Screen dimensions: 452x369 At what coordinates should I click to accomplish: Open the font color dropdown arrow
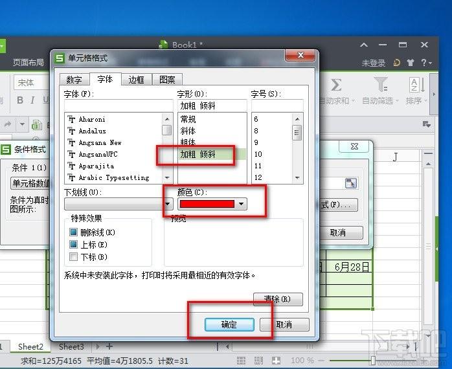pos(241,204)
